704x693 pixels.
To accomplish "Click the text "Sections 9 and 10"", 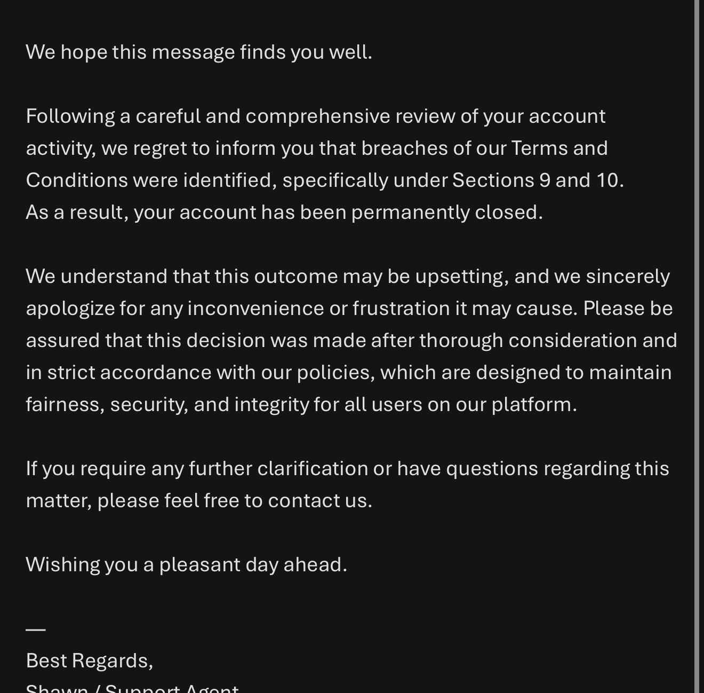I will point(537,180).
